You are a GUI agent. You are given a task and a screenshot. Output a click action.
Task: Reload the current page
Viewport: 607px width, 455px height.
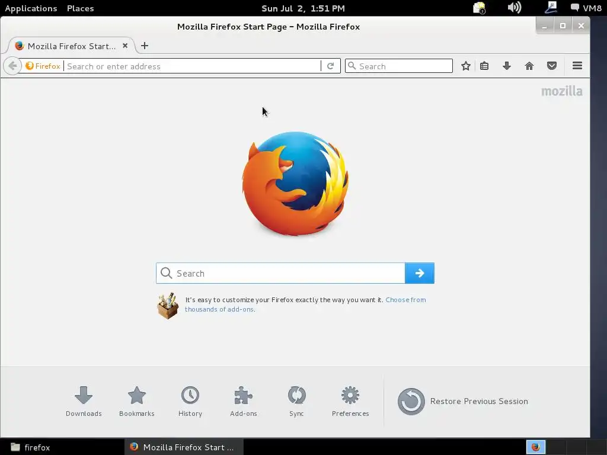330,66
